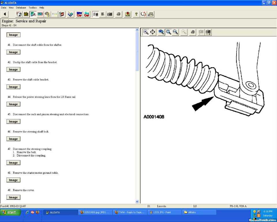Open the Database menu
Viewport: 277px width, 222px height.
pyautogui.click(x=21, y=8)
